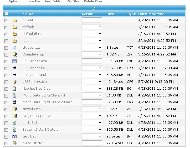Open Action dropdown for Original Lapper.zip
190x148 pixels.
click(92, 116)
